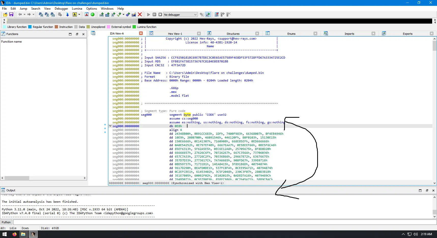
Task: Open the back-history dropdown arrow
Action: 24,14
